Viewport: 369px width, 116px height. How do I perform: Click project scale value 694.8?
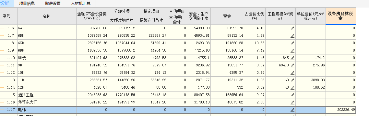pos(284,65)
